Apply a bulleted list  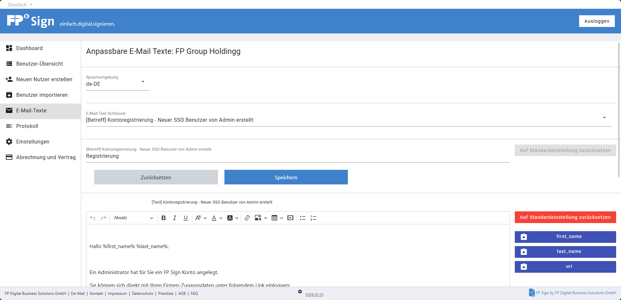[303, 218]
